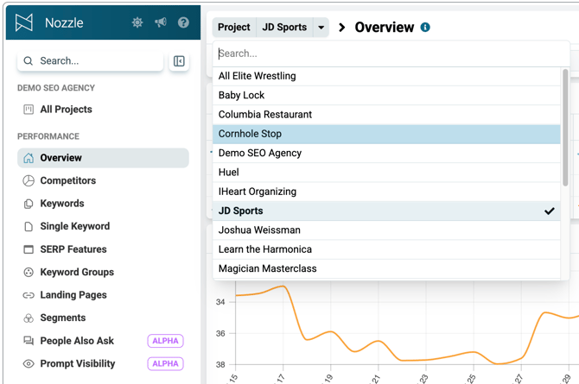Select Columbia Restaurant project

point(386,115)
